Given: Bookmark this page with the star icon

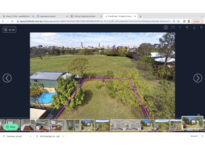Looking at the screenshot, I should [179, 21].
